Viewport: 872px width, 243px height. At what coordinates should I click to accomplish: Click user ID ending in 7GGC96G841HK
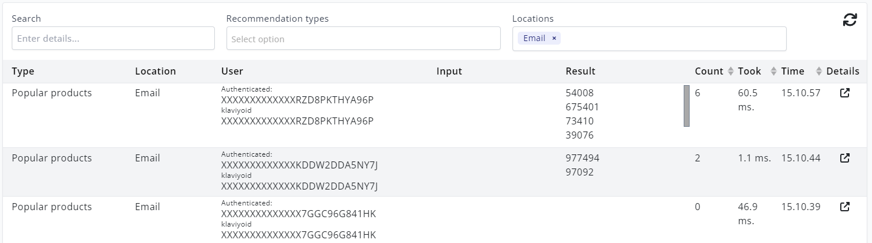pos(298,214)
